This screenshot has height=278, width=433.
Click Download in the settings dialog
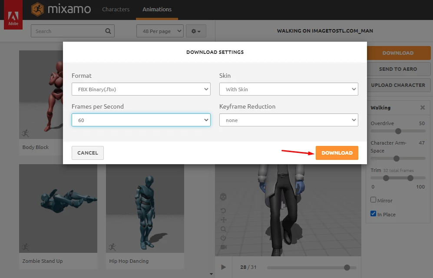337,153
